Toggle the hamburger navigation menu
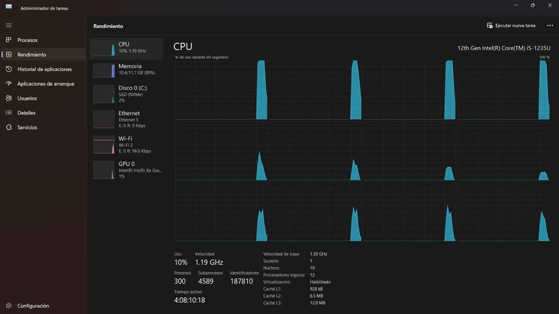The height and width of the screenshot is (314, 559). 9,25
